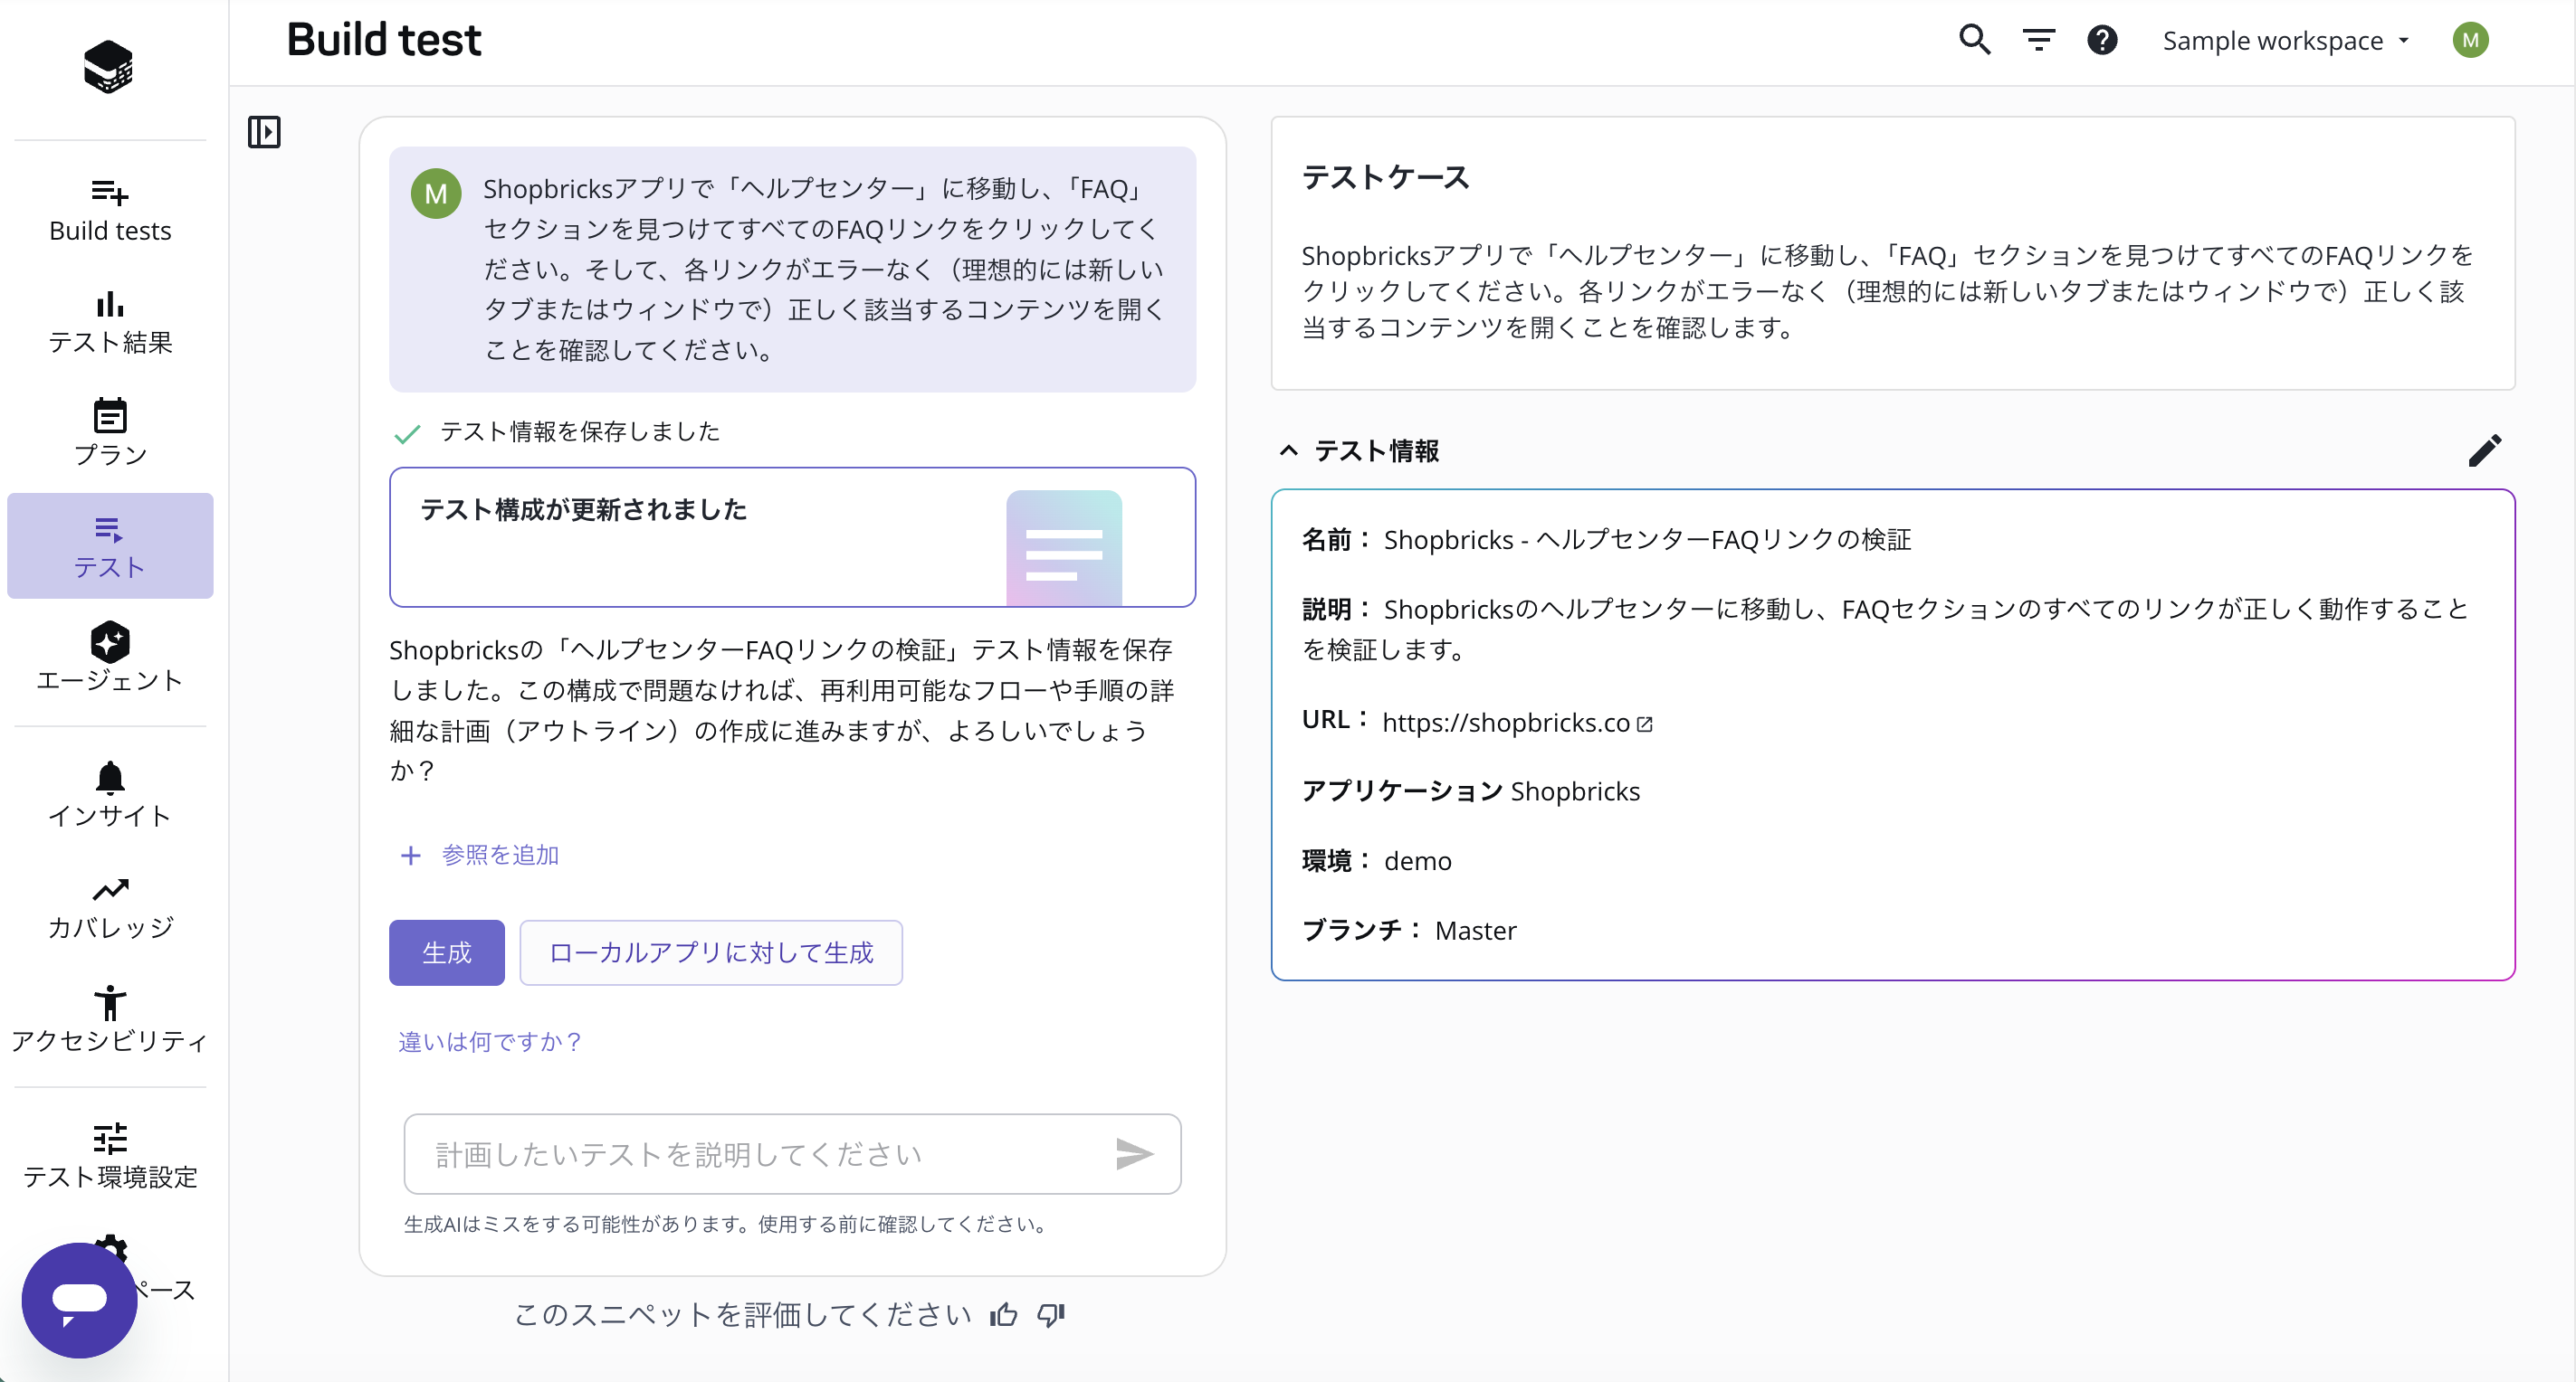The width and height of the screenshot is (2576, 1382).
Task: Open エージェント in the sidebar
Action: tap(110, 658)
